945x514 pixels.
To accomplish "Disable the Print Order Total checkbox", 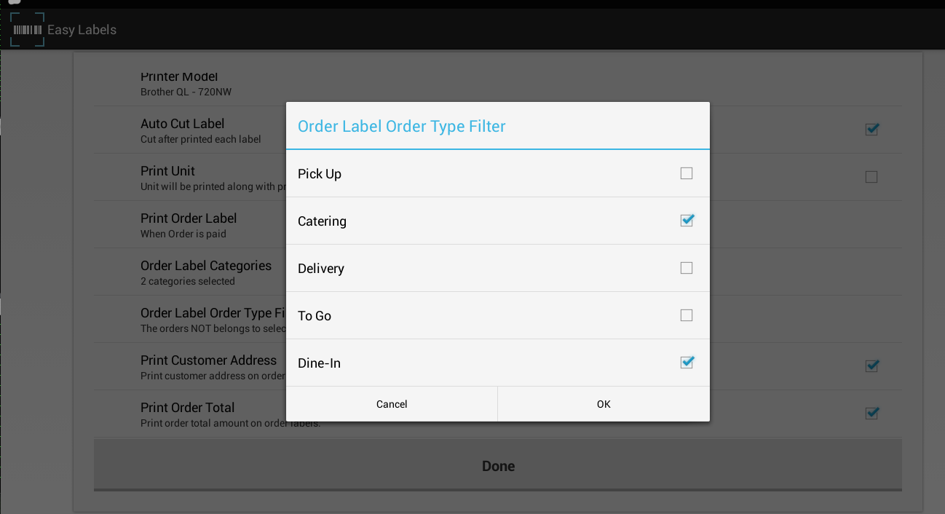I will pos(871,414).
